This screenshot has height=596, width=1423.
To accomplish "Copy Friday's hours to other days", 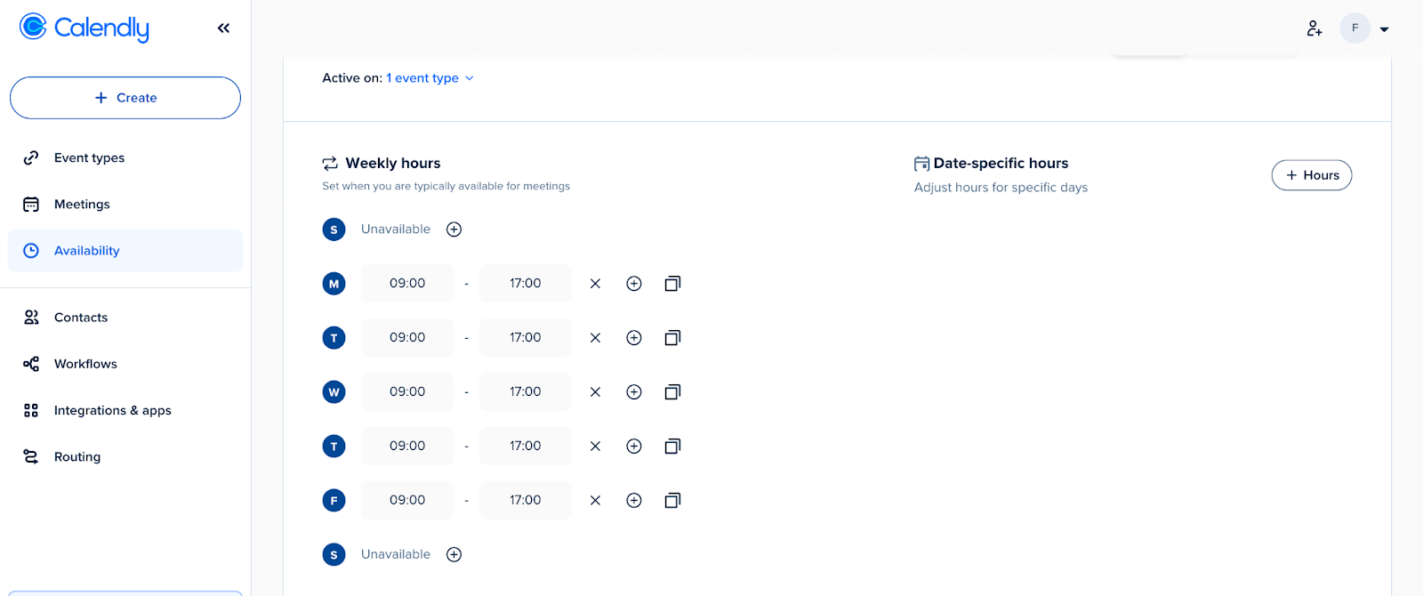I will click(x=672, y=501).
